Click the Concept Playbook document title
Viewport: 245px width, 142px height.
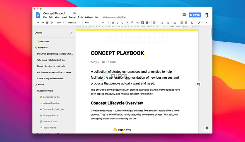55,13
